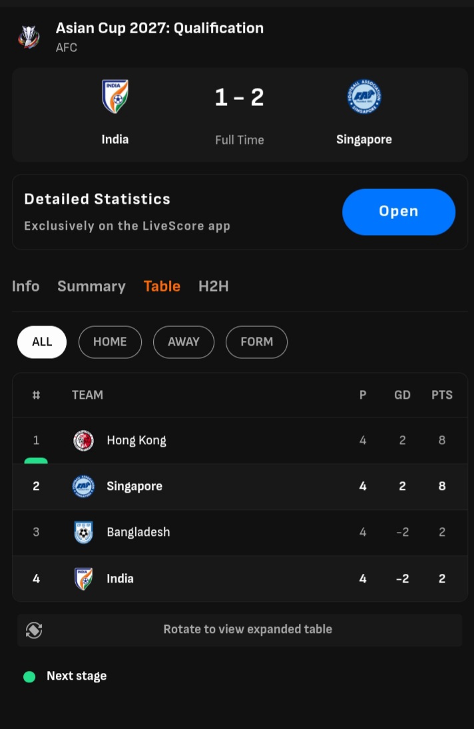The width and height of the screenshot is (474, 729).
Task: Tap the rotate screen icon
Action: [x=34, y=630]
